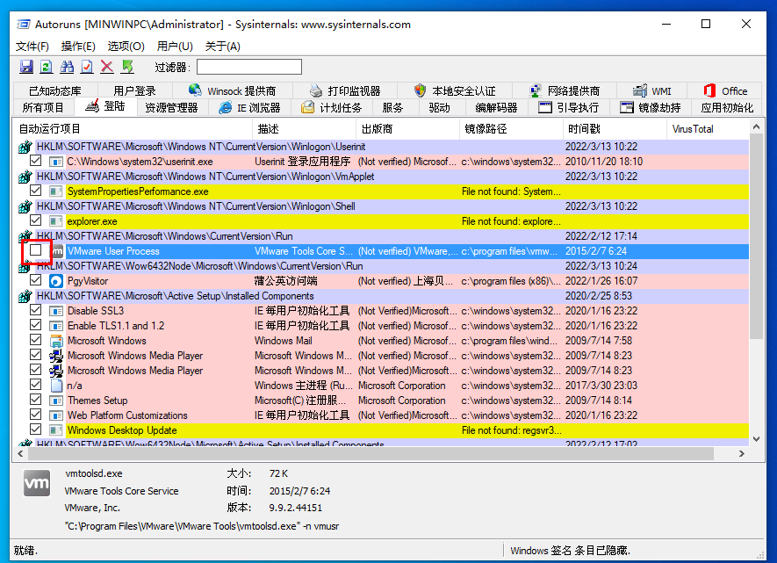The width and height of the screenshot is (777, 563).
Task: Uncheck the Windows Desktop Update checkbox
Action: (x=35, y=429)
